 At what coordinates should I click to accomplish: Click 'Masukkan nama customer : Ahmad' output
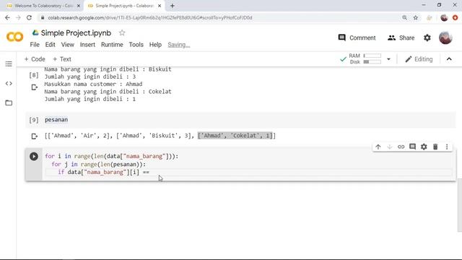(93, 84)
